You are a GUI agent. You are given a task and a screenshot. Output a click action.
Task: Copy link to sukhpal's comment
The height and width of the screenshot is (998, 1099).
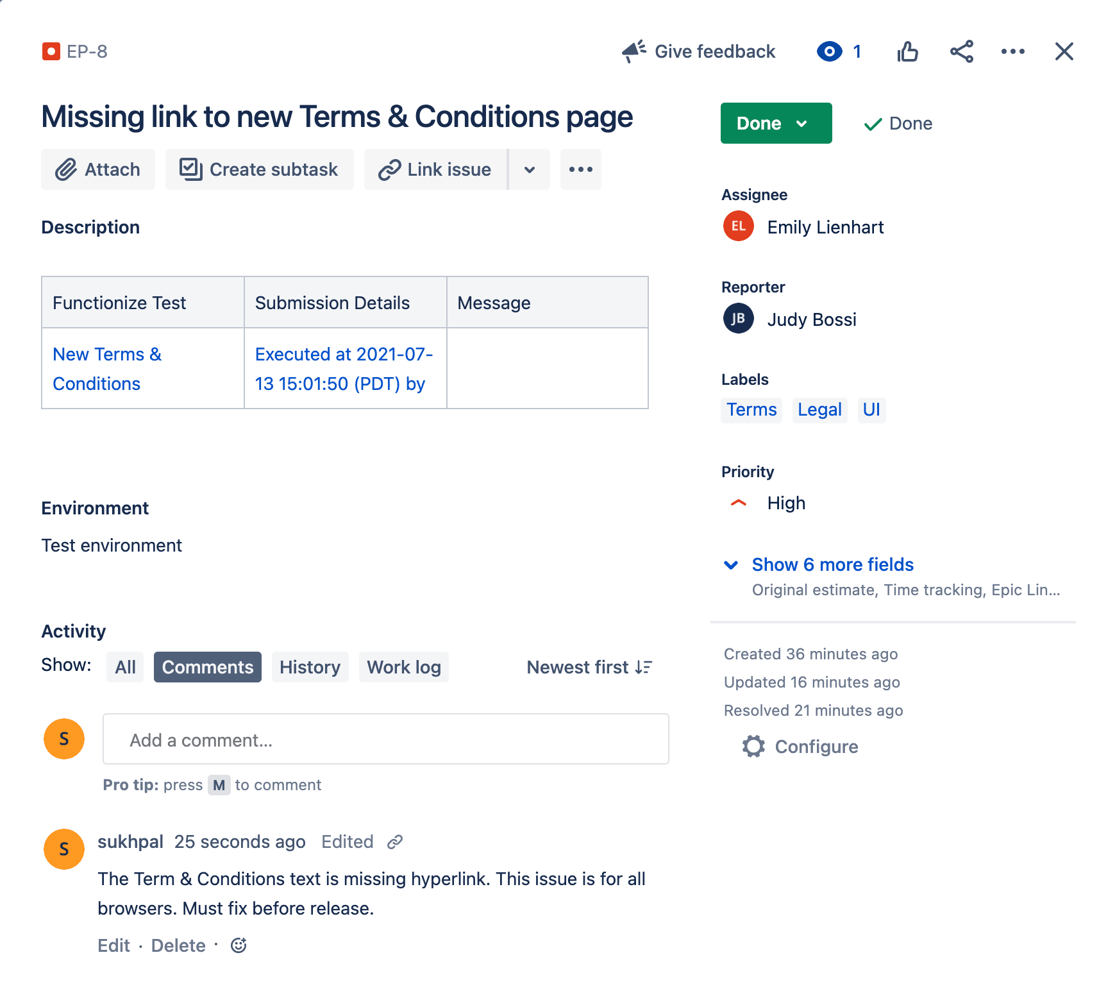point(396,842)
